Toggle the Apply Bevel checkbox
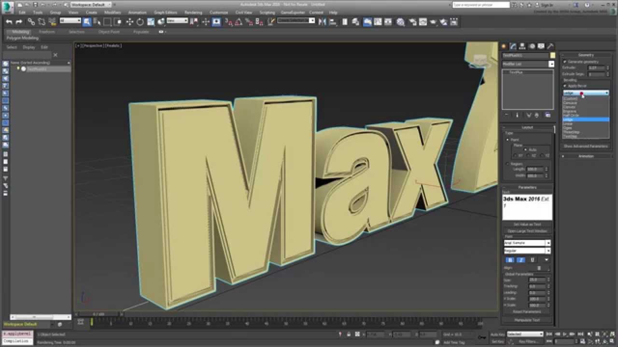 565,86
